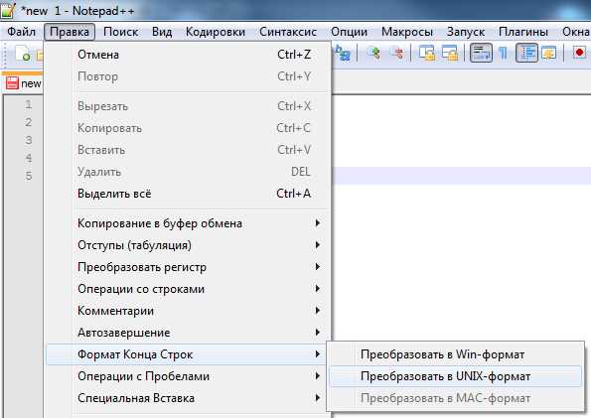591x418 pixels.
Task: Click line number 2 in margin
Action: (x=29, y=122)
